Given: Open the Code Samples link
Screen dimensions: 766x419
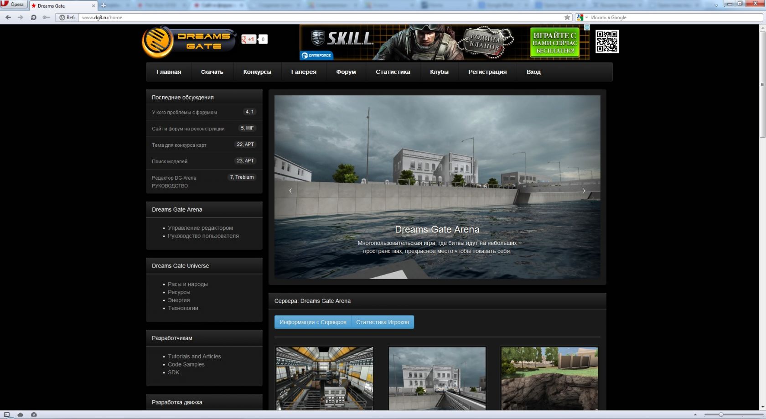Looking at the screenshot, I should coord(186,365).
